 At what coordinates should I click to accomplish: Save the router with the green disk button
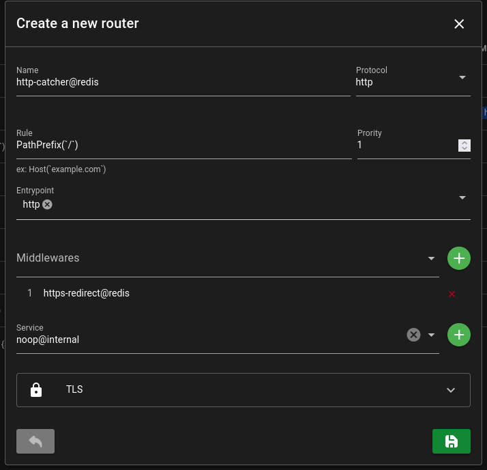451,441
